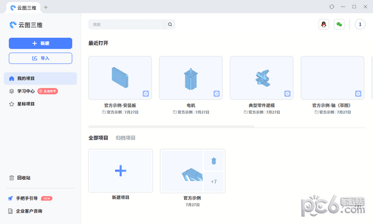
Task: Click the 最近打开 heading
Action: tap(98, 43)
